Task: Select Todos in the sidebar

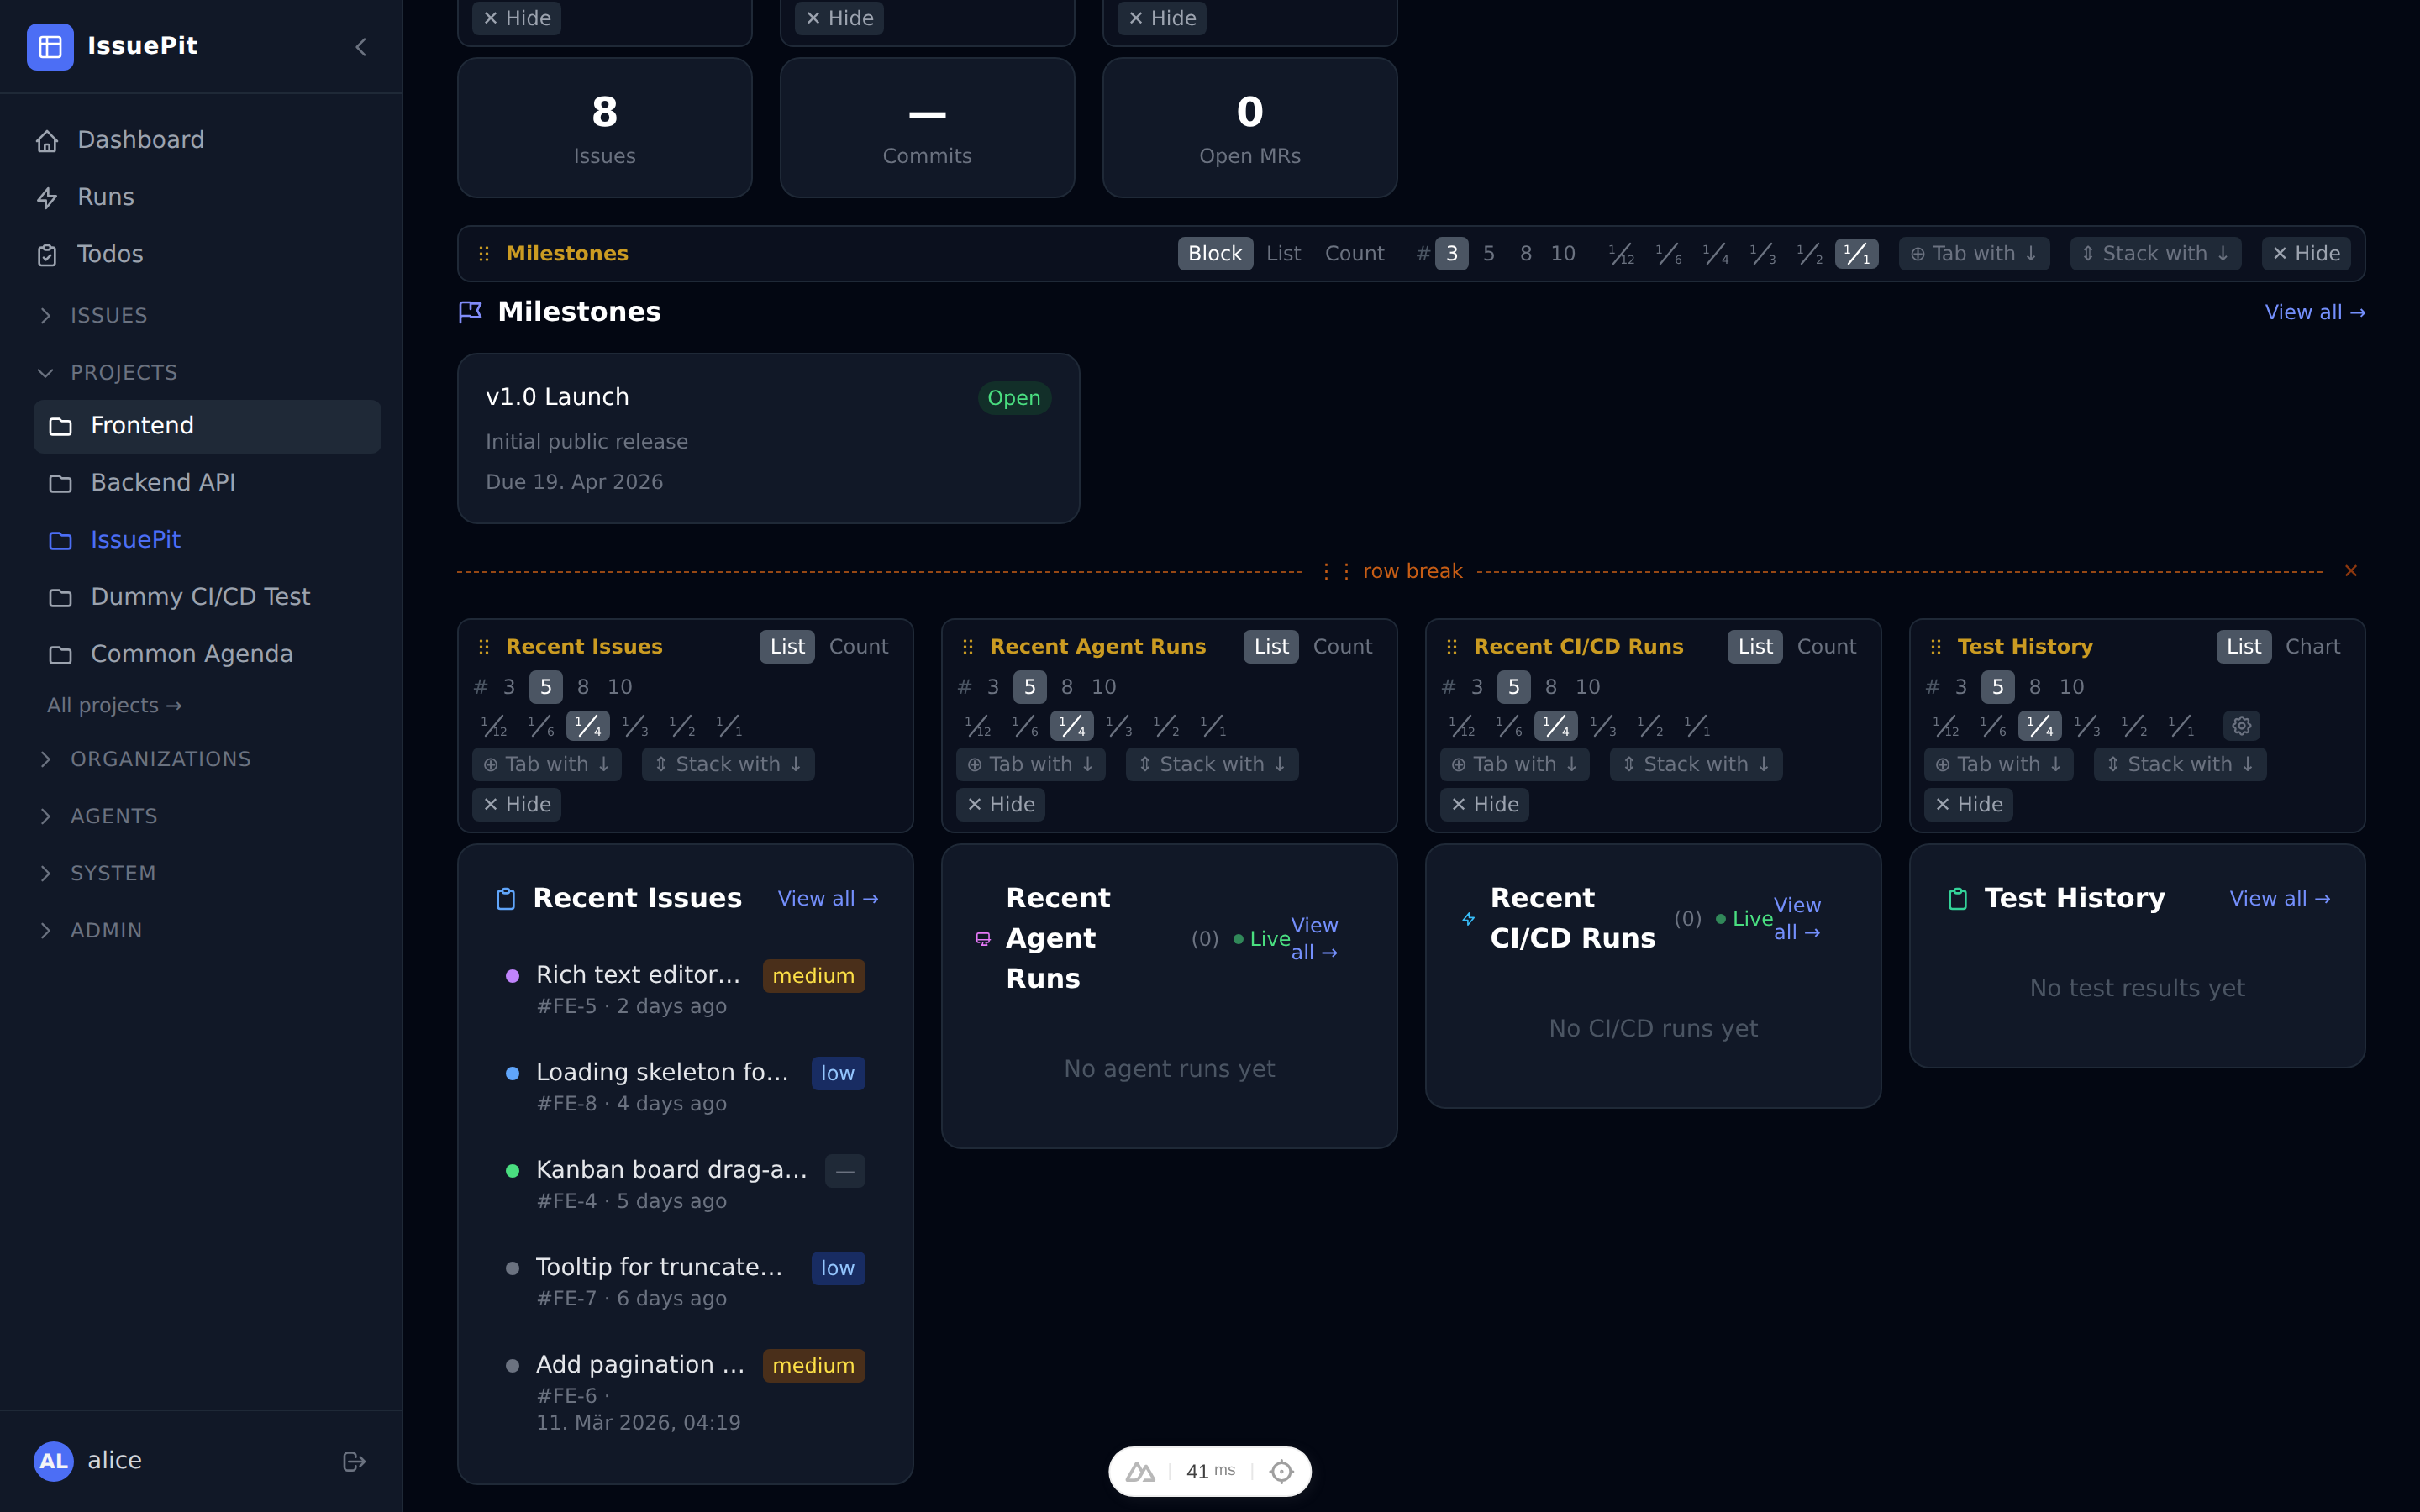Action: tap(110, 254)
